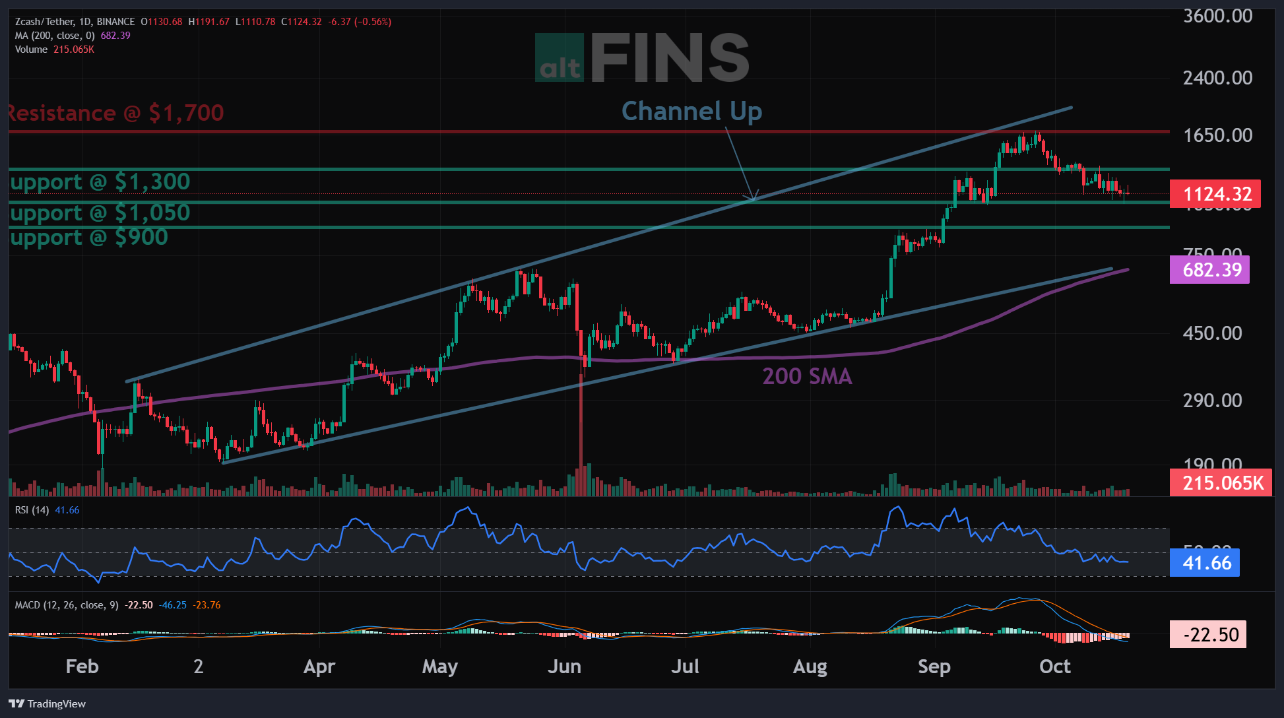1284x718 pixels.
Task: Click the -46.25 MACD legend value
Action: [173, 605]
